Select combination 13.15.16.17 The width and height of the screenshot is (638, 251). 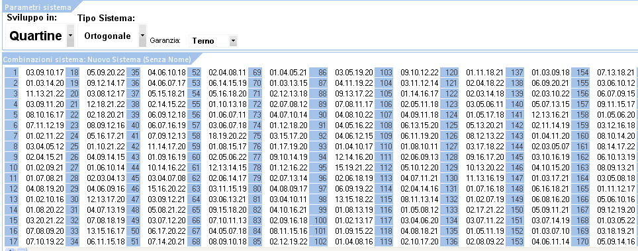click(x=106, y=231)
